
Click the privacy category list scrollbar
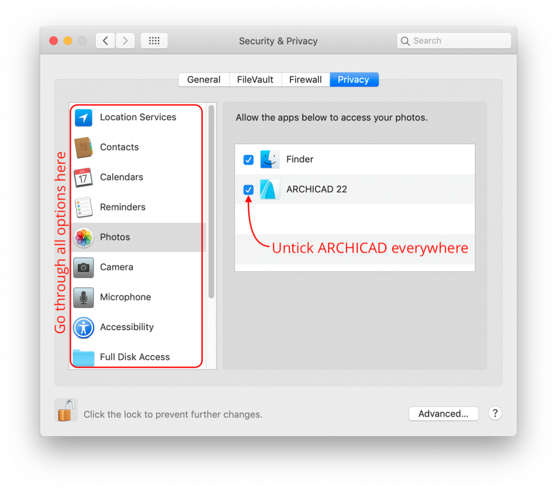pos(211,202)
